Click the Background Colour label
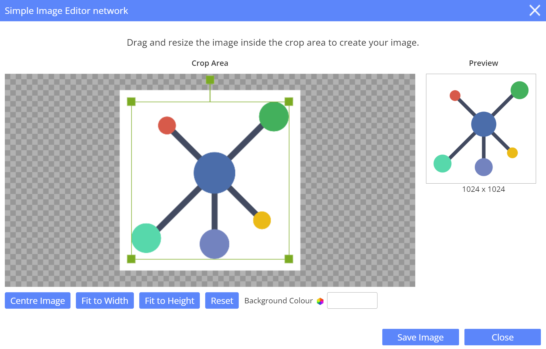Image resolution: width=546 pixels, height=349 pixels. (x=279, y=301)
